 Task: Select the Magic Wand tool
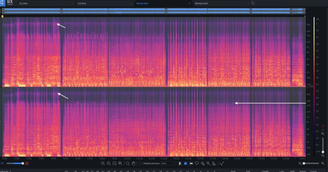(208, 164)
